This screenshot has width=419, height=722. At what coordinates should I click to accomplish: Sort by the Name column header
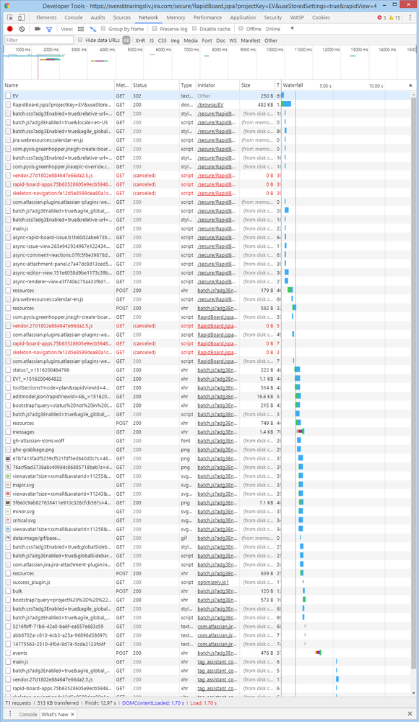coord(59,85)
